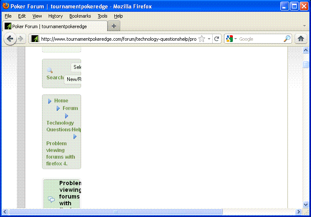Click the horizontal scrollbar thumb
This screenshot has height=217, width=311.
(x=116, y=212)
